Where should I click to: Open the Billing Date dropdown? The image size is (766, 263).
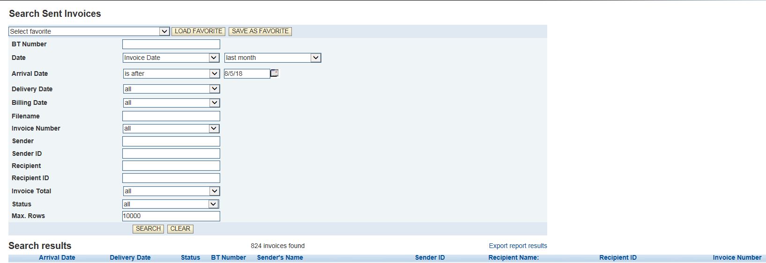pyautogui.click(x=171, y=102)
